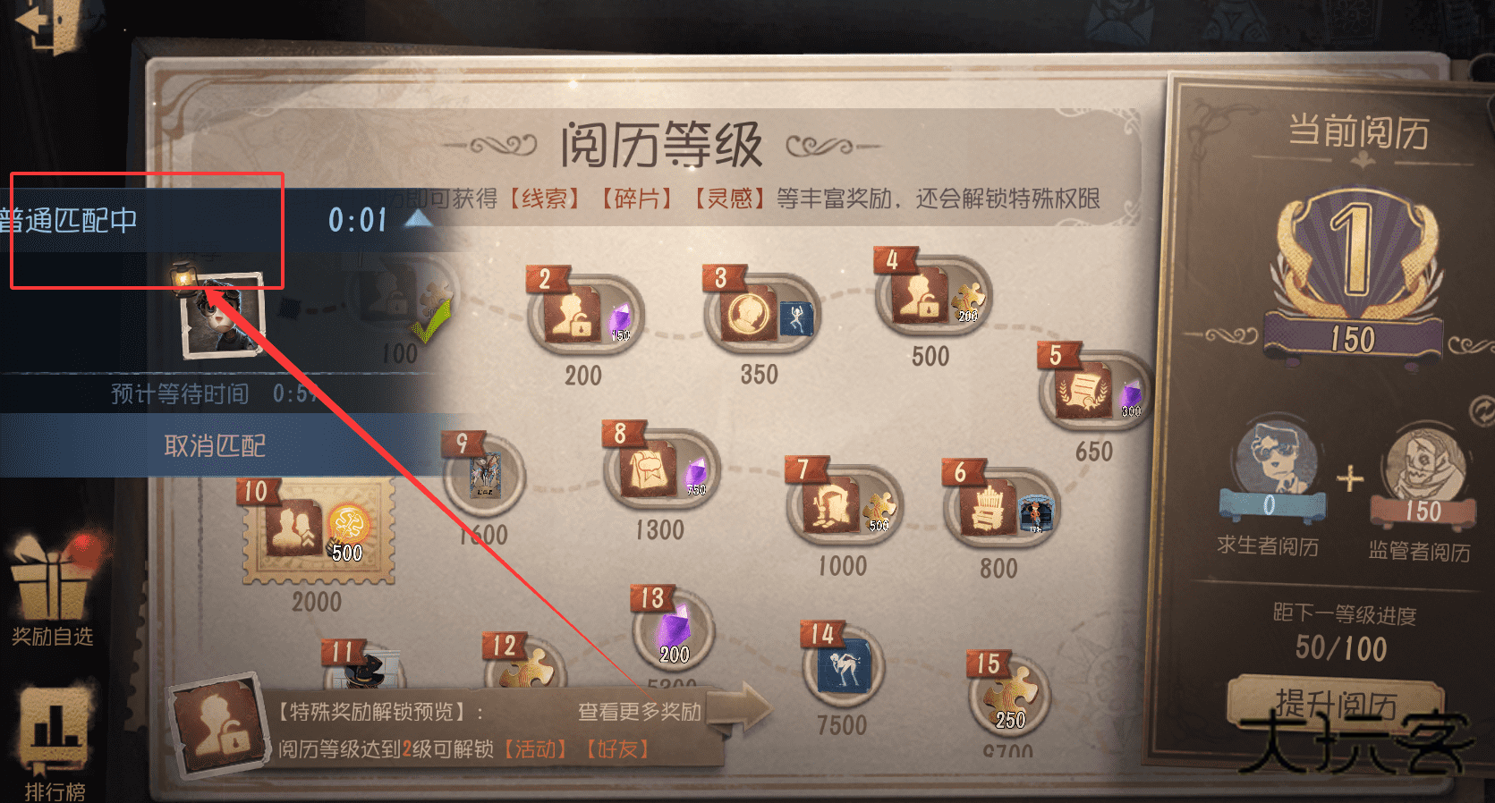Click 查看更多奖励 arrow for more rewards
Viewport: 1495px width, 803px height.
[673, 713]
